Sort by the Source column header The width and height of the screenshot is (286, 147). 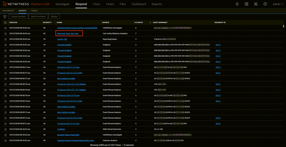106,22
